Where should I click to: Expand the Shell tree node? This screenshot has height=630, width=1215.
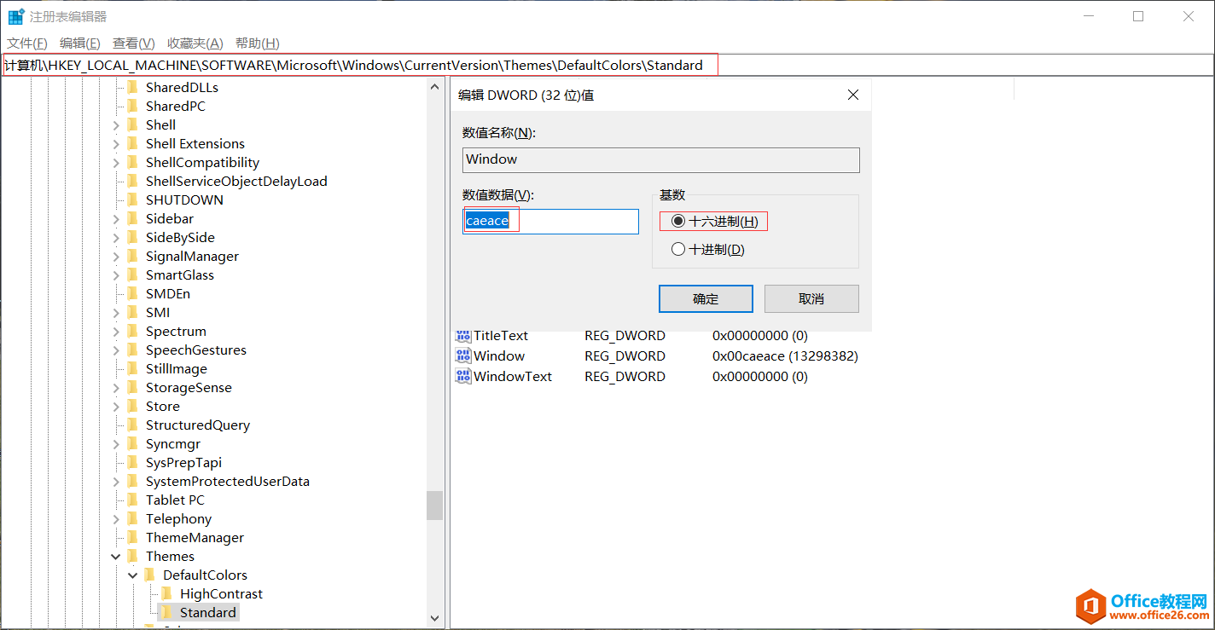(x=116, y=124)
